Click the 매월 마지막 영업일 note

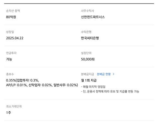tap(93, 87)
